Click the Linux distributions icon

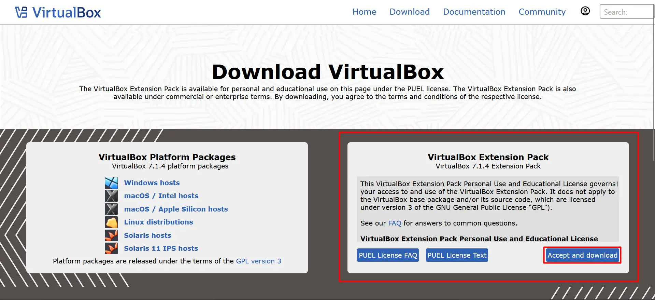[x=111, y=222]
